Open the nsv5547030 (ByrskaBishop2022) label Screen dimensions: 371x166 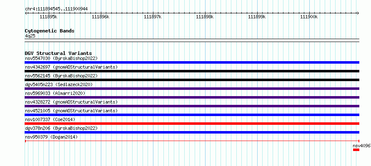61,58
